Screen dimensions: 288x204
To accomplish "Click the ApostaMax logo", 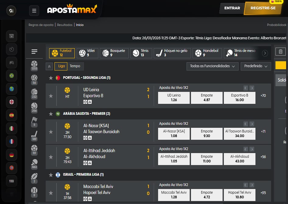I will [72, 9].
